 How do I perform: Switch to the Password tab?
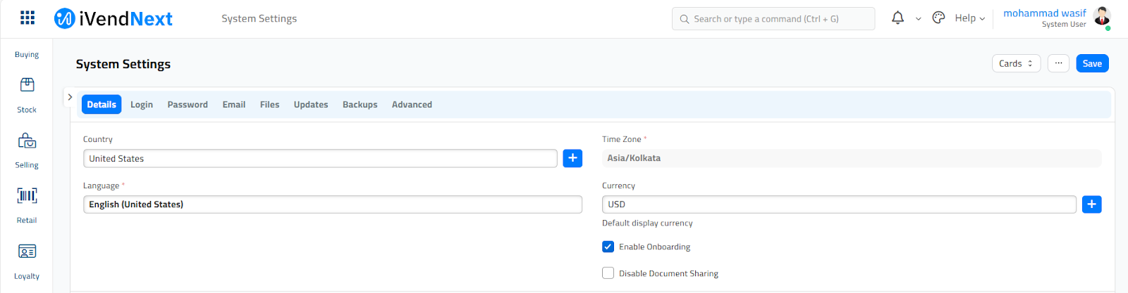click(188, 105)
